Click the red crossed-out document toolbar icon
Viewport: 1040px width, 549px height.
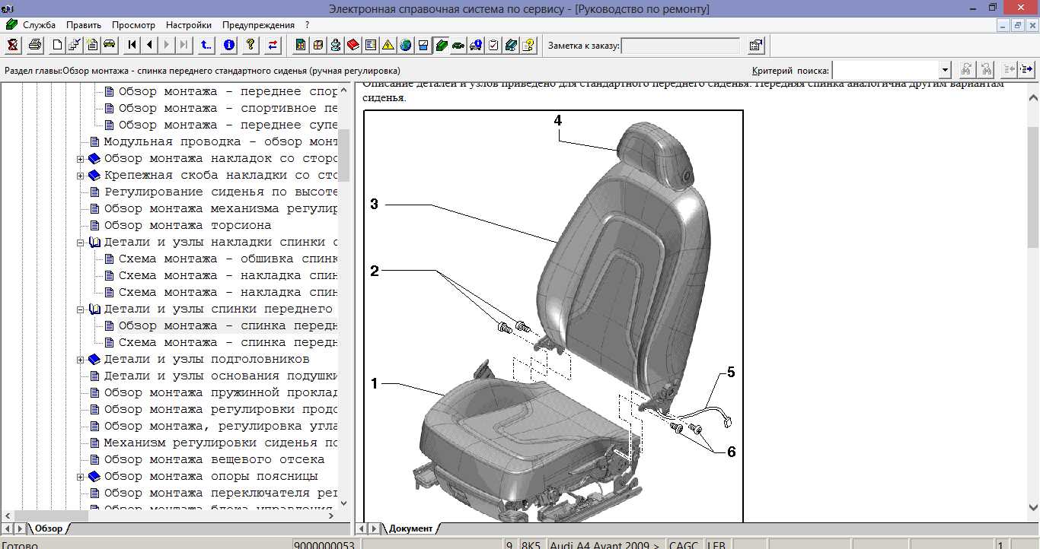(13, 45)
